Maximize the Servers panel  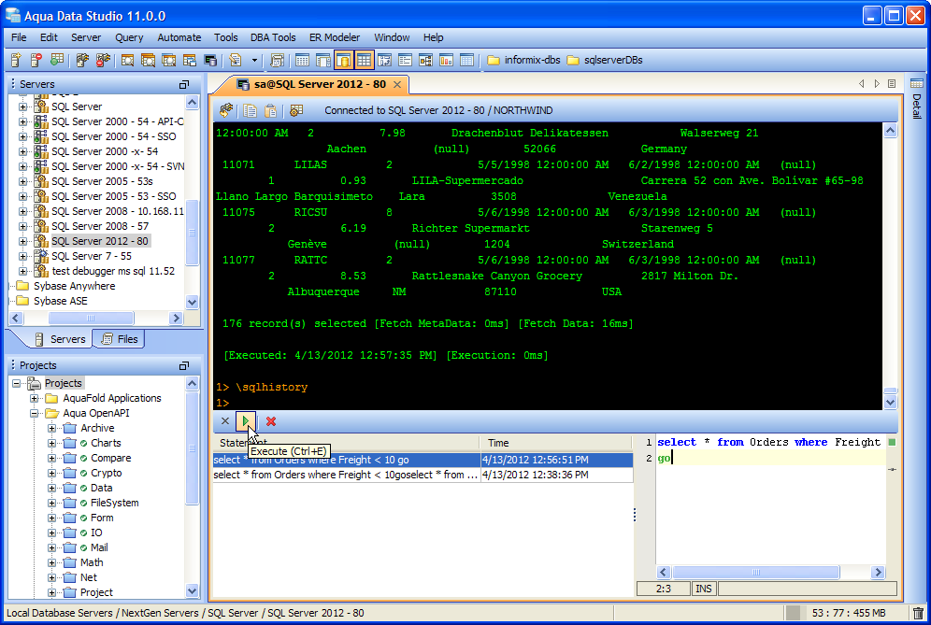[x=184, y=84]
